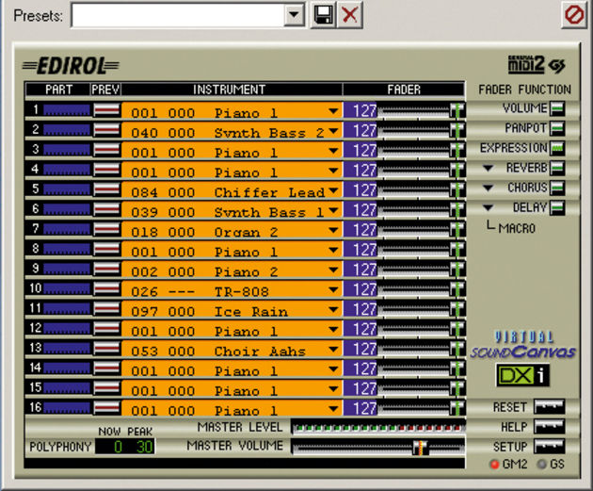Screen dimensions: 593x491
Task: Open the Presets combo box dropdown arrow
Action: (x=294, y=15)
